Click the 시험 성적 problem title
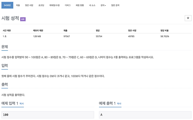193x120 pixels. tap(10, 18)
